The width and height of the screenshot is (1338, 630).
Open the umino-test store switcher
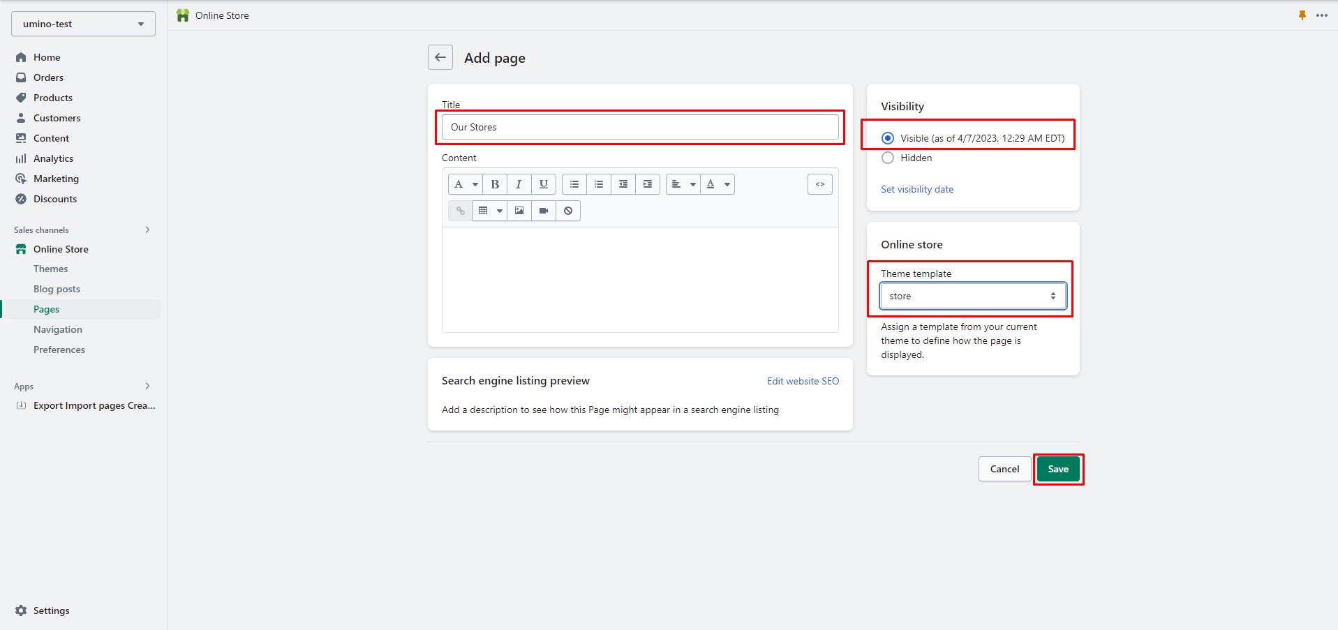[83, 24]
